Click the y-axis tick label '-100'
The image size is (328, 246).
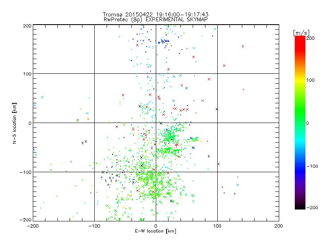click(x=25, y=172)
